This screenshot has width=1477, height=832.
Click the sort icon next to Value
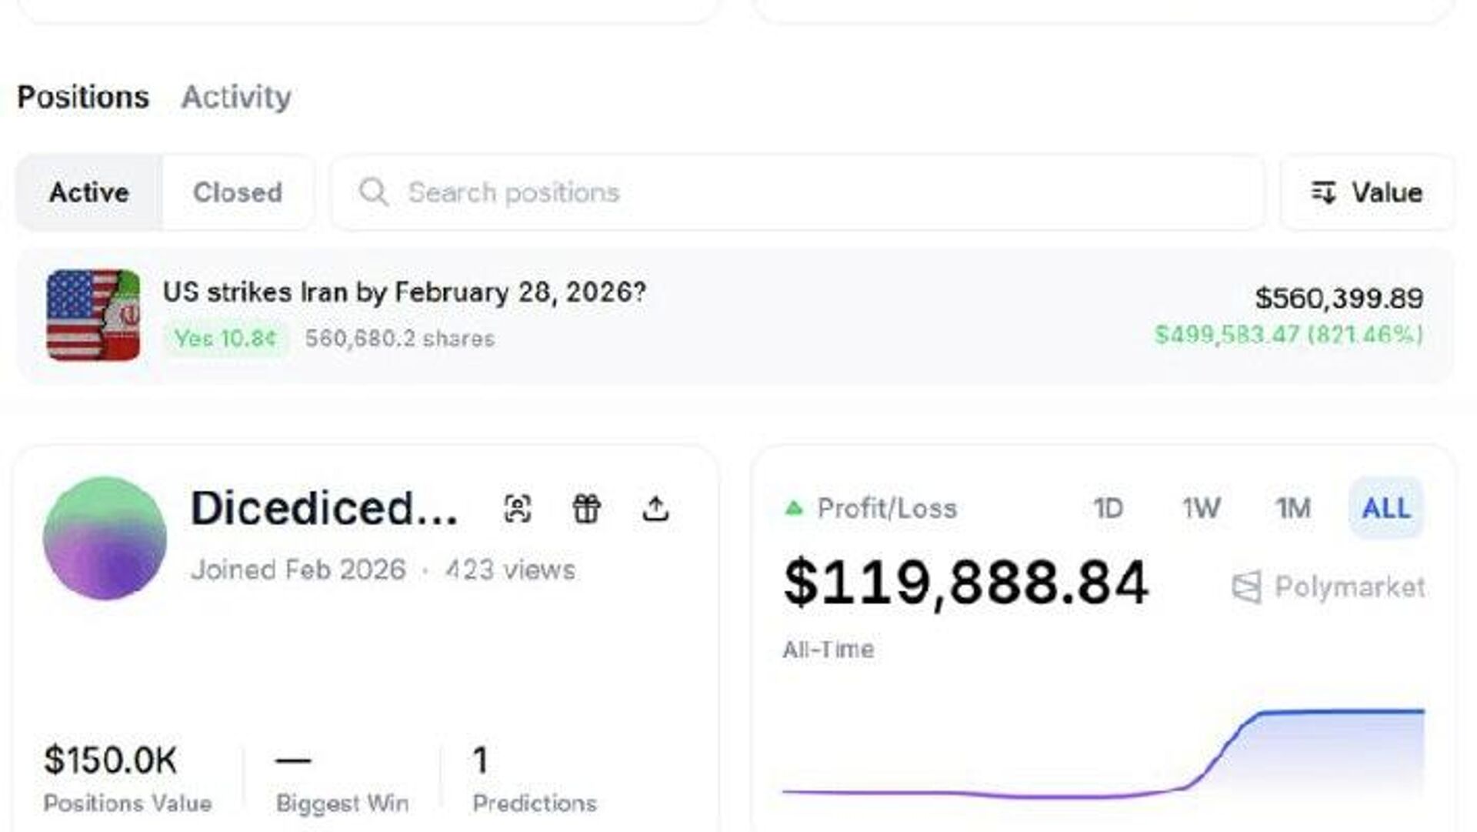click(1323, 192)
